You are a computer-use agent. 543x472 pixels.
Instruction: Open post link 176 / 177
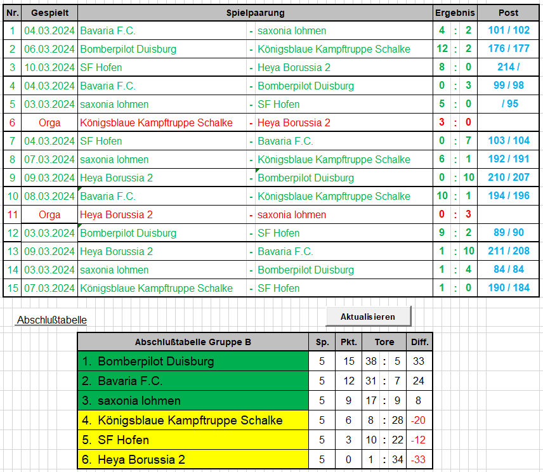point(509,48)
